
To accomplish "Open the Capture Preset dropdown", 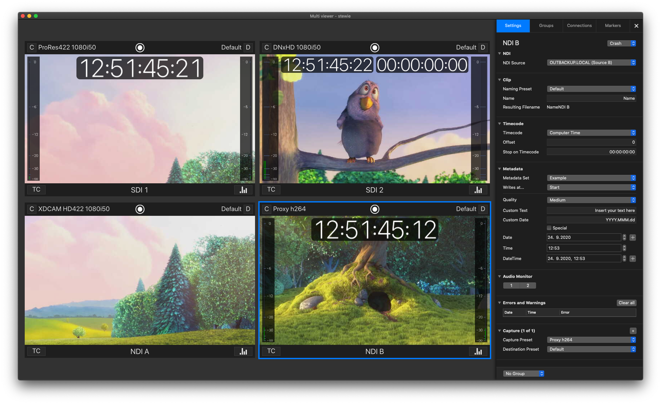I will tap(591, 340).
